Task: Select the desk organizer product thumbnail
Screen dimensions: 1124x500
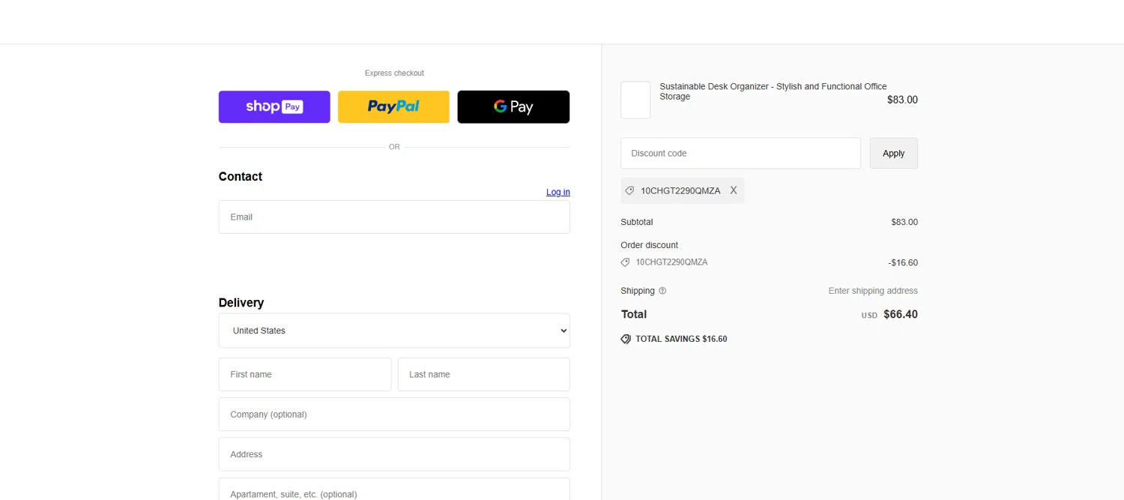Action: point(635,100)
